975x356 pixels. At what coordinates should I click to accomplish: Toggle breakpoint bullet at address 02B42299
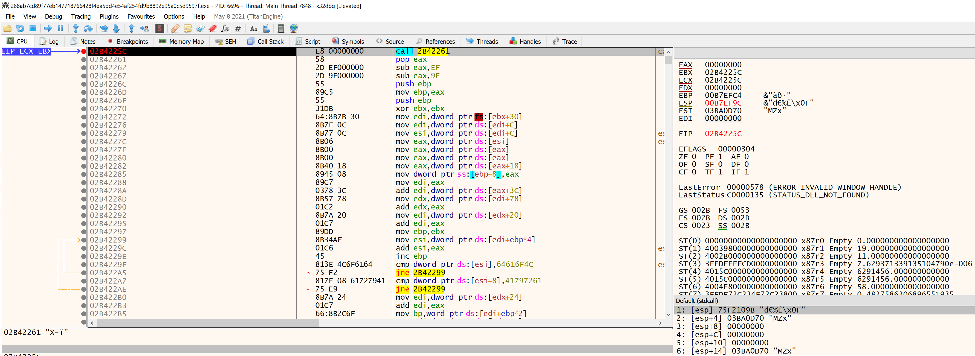tap(84, 240)
